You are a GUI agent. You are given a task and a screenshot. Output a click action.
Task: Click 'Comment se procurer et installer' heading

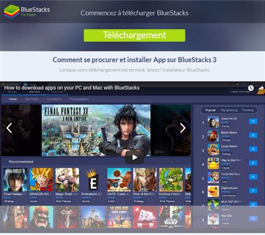(134, 60)
